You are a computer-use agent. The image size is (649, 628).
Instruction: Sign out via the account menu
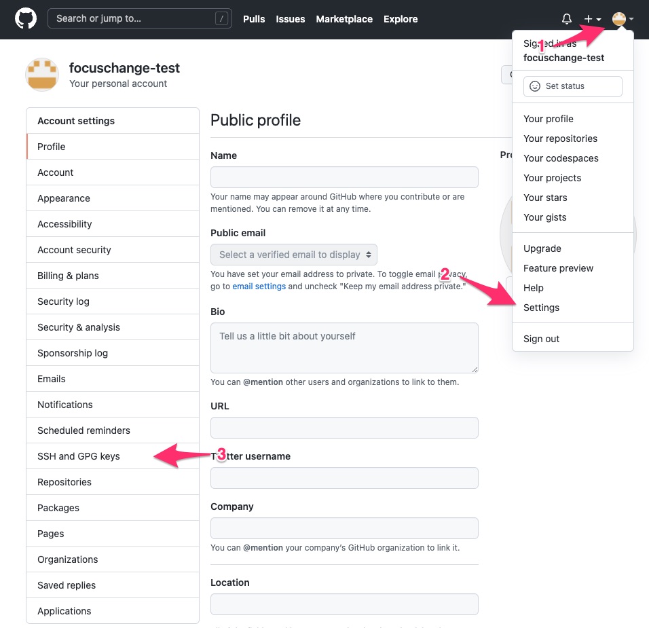[541, 338]
